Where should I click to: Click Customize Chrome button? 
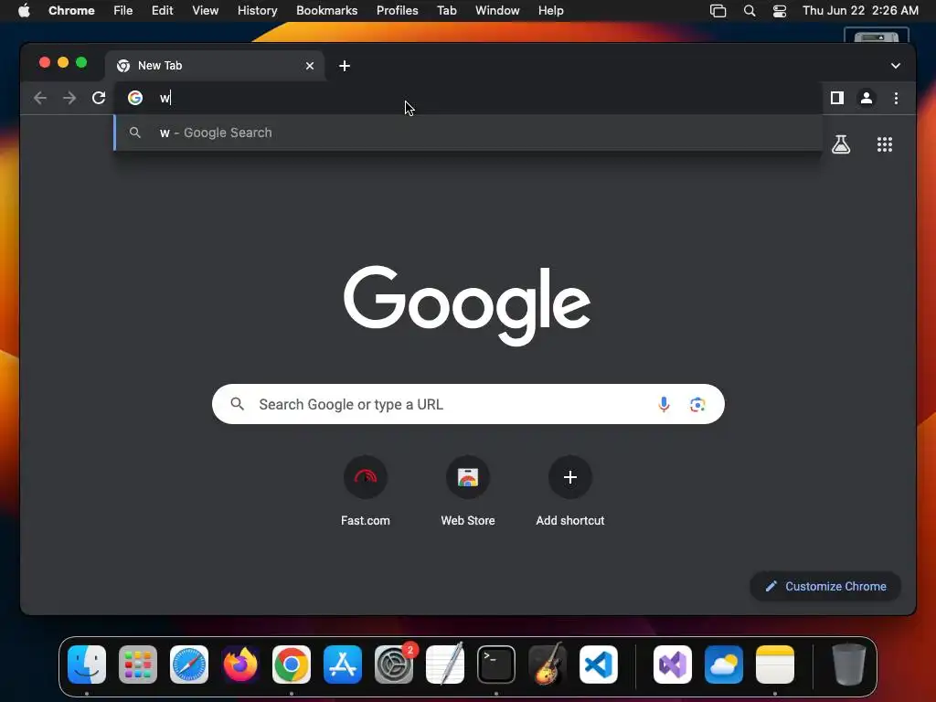coord(825,586)
